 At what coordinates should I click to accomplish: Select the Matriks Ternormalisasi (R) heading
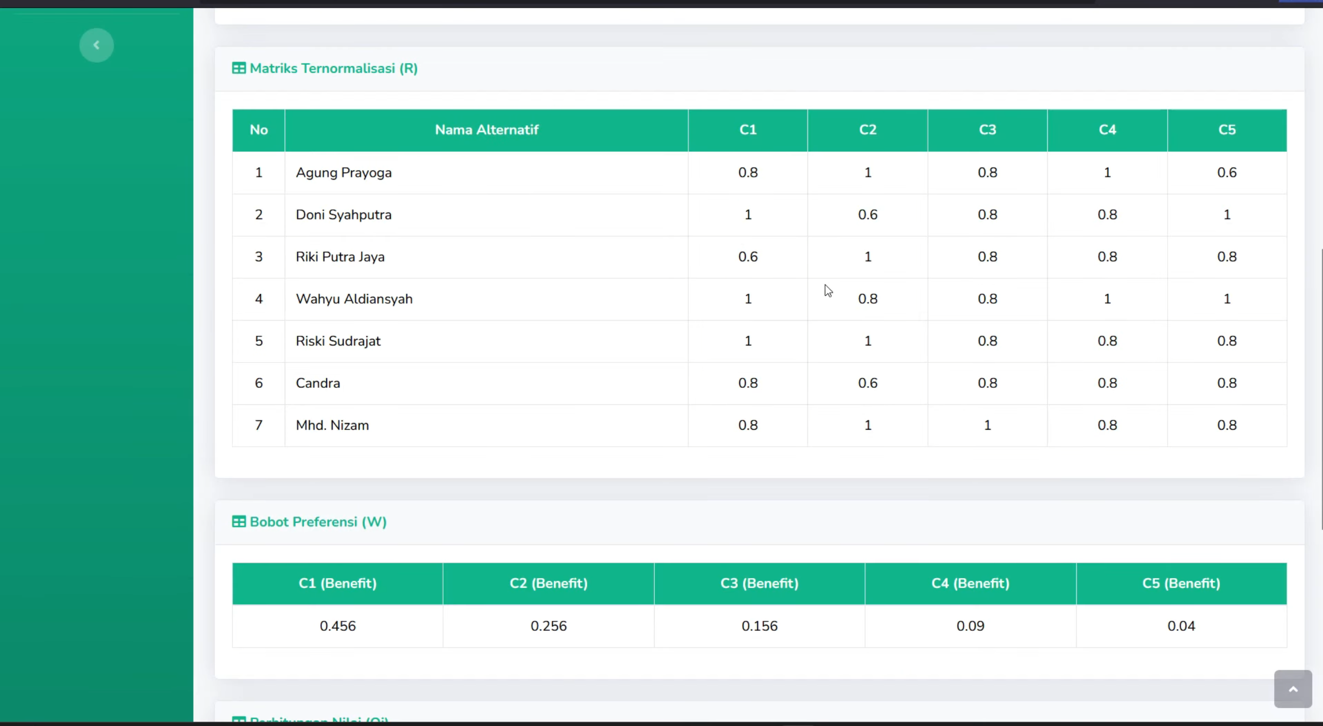pos(334,68)
